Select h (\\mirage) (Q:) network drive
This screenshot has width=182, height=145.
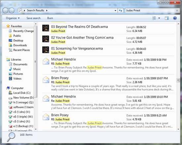(x=21, y=102)
